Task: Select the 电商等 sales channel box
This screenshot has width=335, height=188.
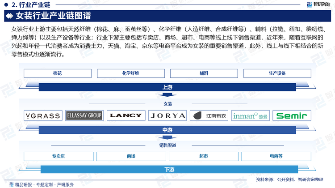Action: coord(276,156)
